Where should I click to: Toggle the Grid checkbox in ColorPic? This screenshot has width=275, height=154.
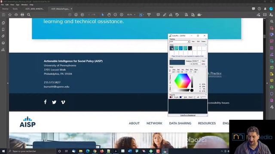(x=182, y=97)
